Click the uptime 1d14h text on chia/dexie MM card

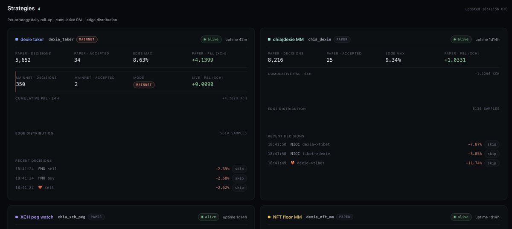point(487,39)
